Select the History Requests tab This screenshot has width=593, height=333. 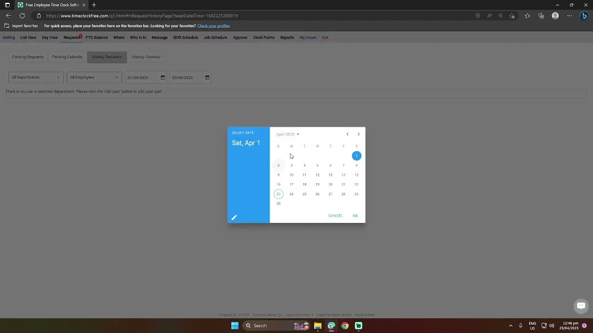click(x=107, y=57)
